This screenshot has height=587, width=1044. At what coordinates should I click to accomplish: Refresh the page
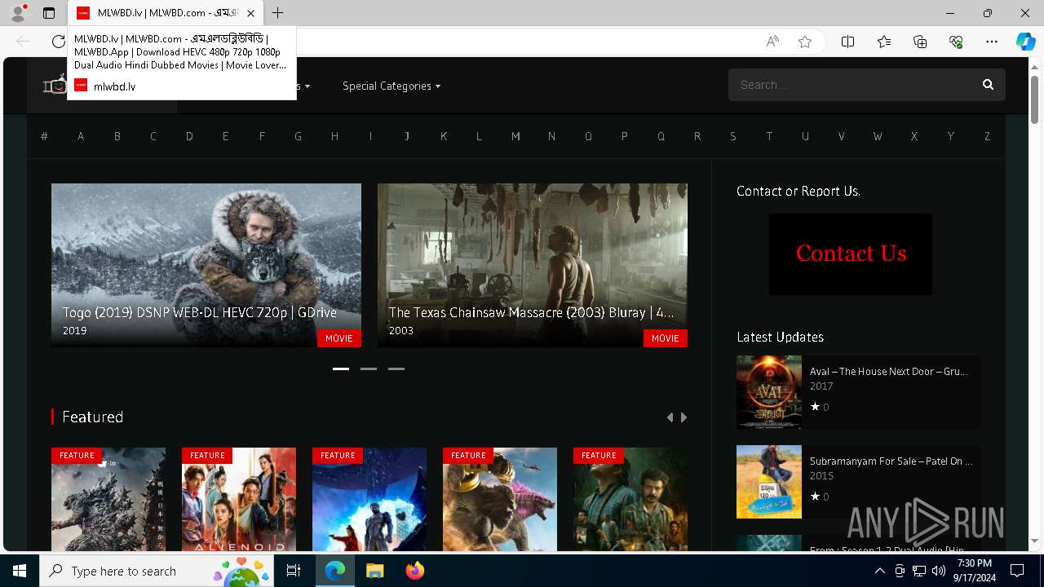tap(58, 42)
